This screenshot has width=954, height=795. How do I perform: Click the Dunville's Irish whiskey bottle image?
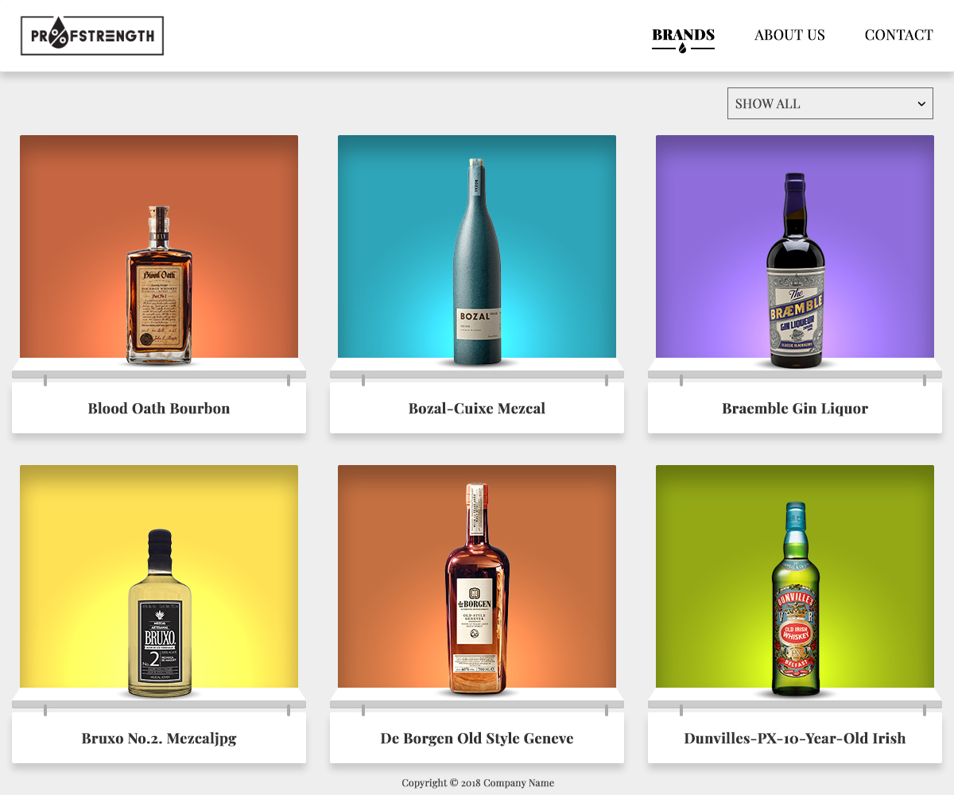[x=795, y=599]
